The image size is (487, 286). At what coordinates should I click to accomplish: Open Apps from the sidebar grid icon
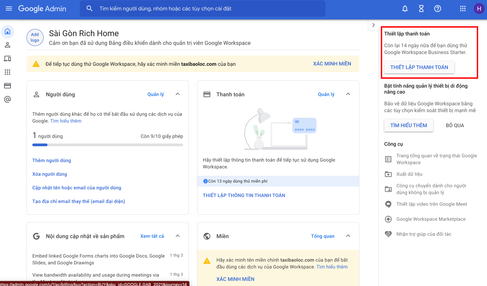tap(7, 72)
